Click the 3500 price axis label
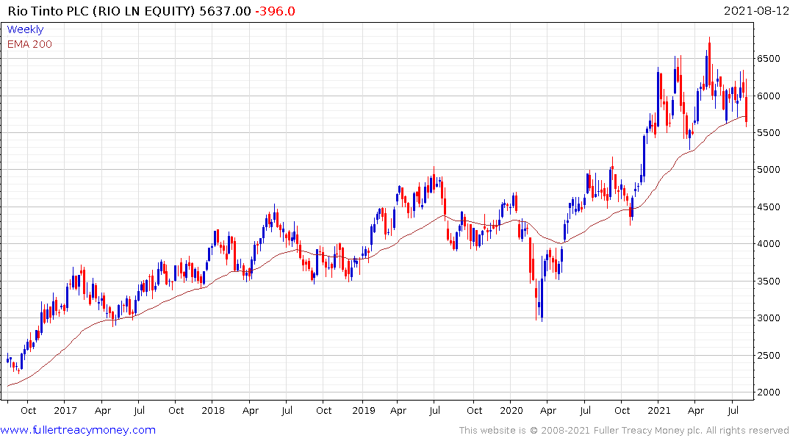790x441 pixels. pos(769,282)
